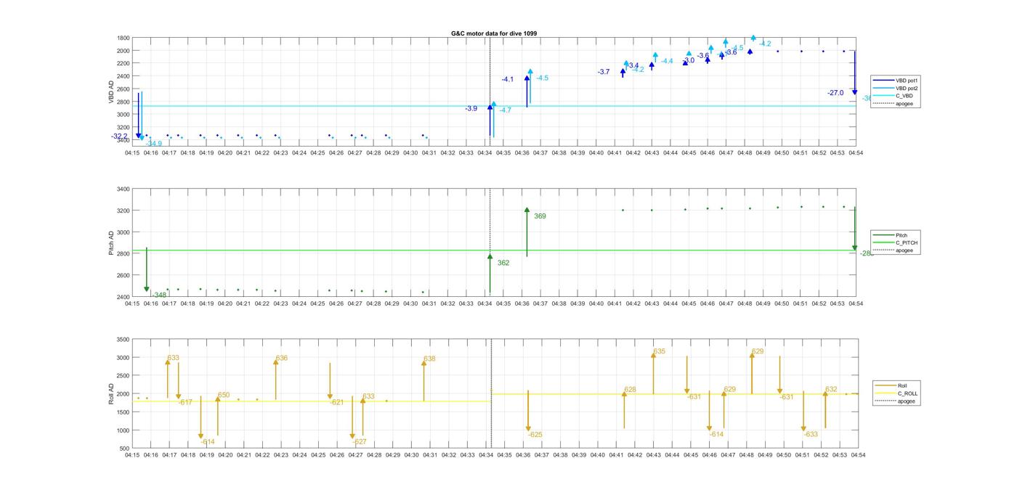Click the 'Roll AD' y-axis label
The image size is (1017, 503).
[111, 393]
